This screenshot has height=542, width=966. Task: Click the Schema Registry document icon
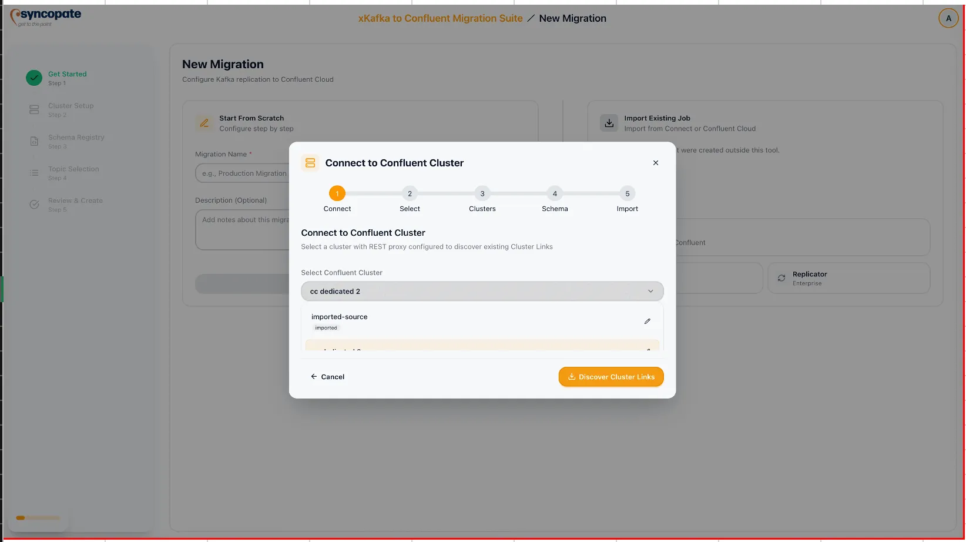pos(33,141)
